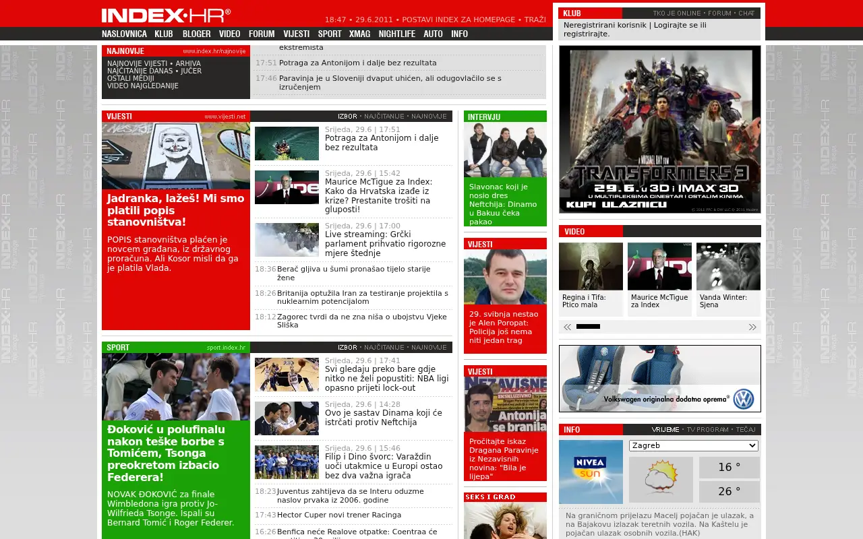Click the INDEX.HR logo

(166, 15)
